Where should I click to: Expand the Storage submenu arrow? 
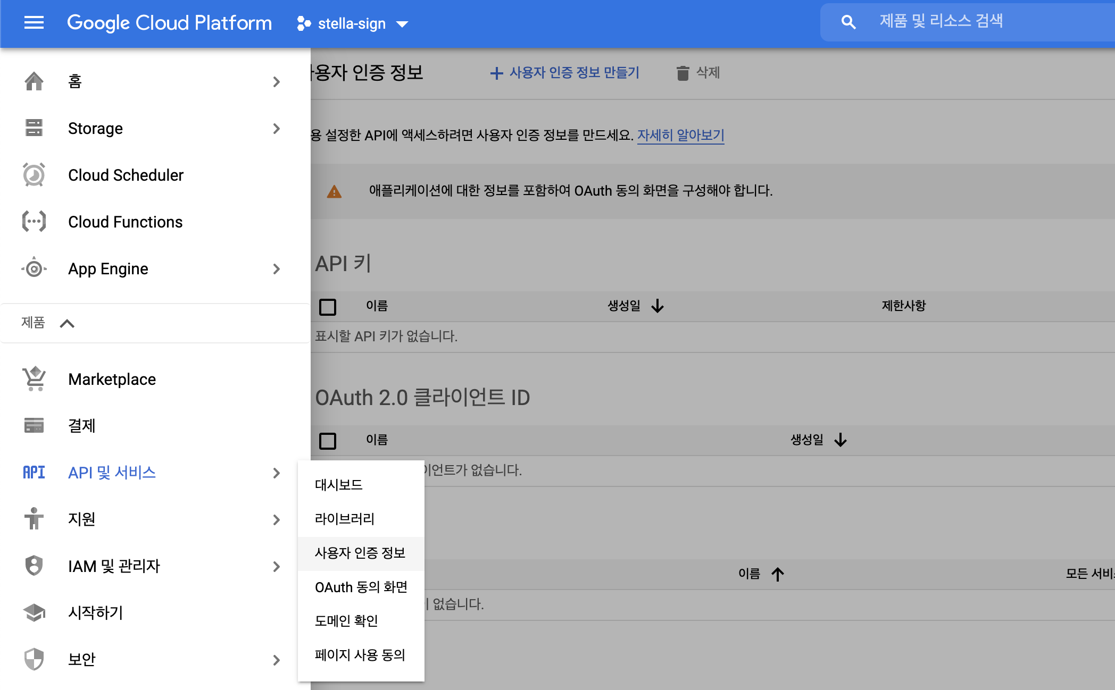[276, 129]
